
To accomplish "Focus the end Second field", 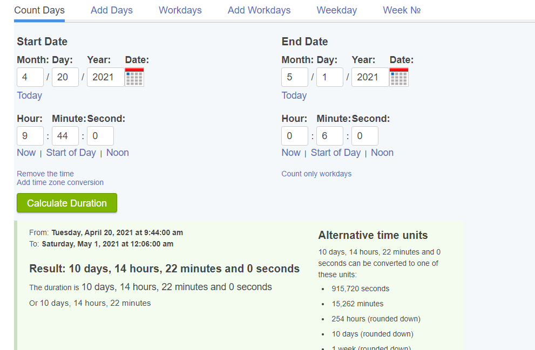I will pos(365,136).
